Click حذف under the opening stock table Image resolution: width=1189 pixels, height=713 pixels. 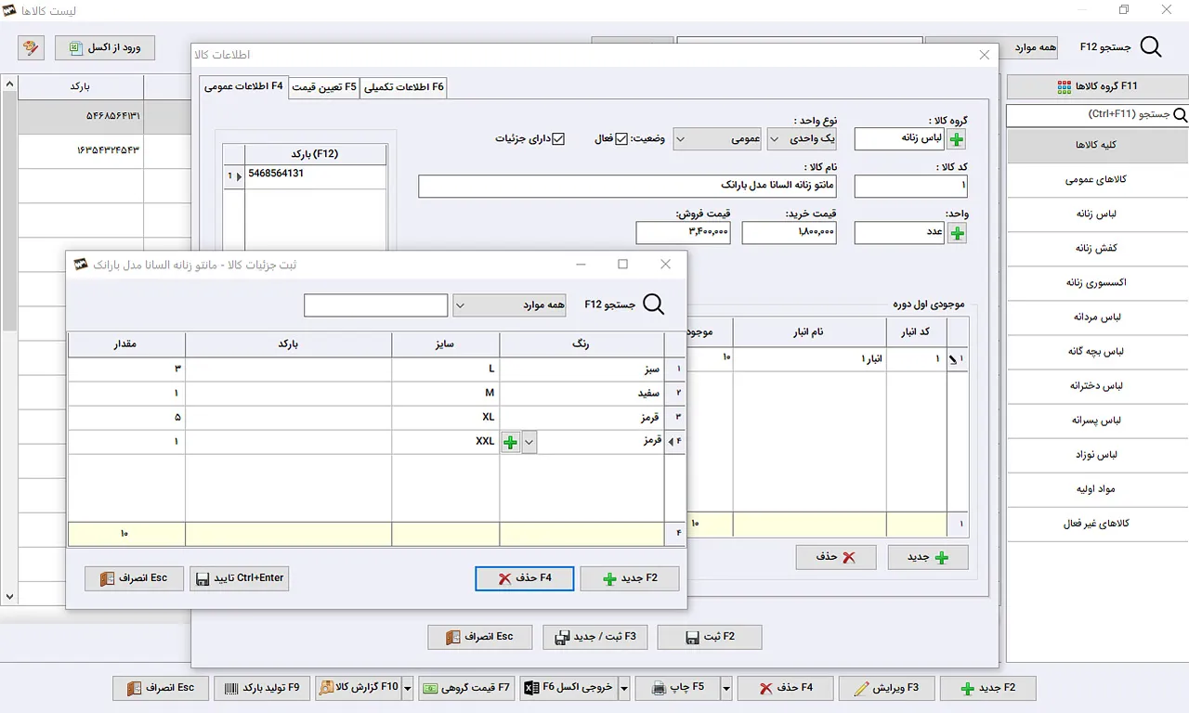click(836, 557)
